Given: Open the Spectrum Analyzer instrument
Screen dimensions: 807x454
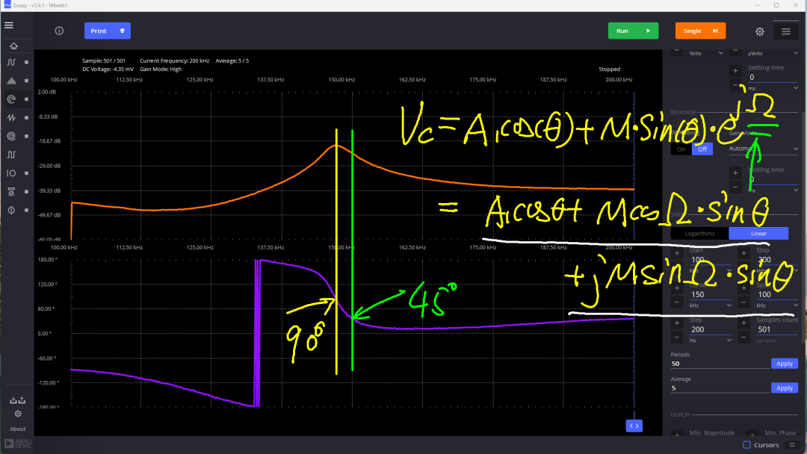Looking at the screenshot, I should (x=11, y=81).
